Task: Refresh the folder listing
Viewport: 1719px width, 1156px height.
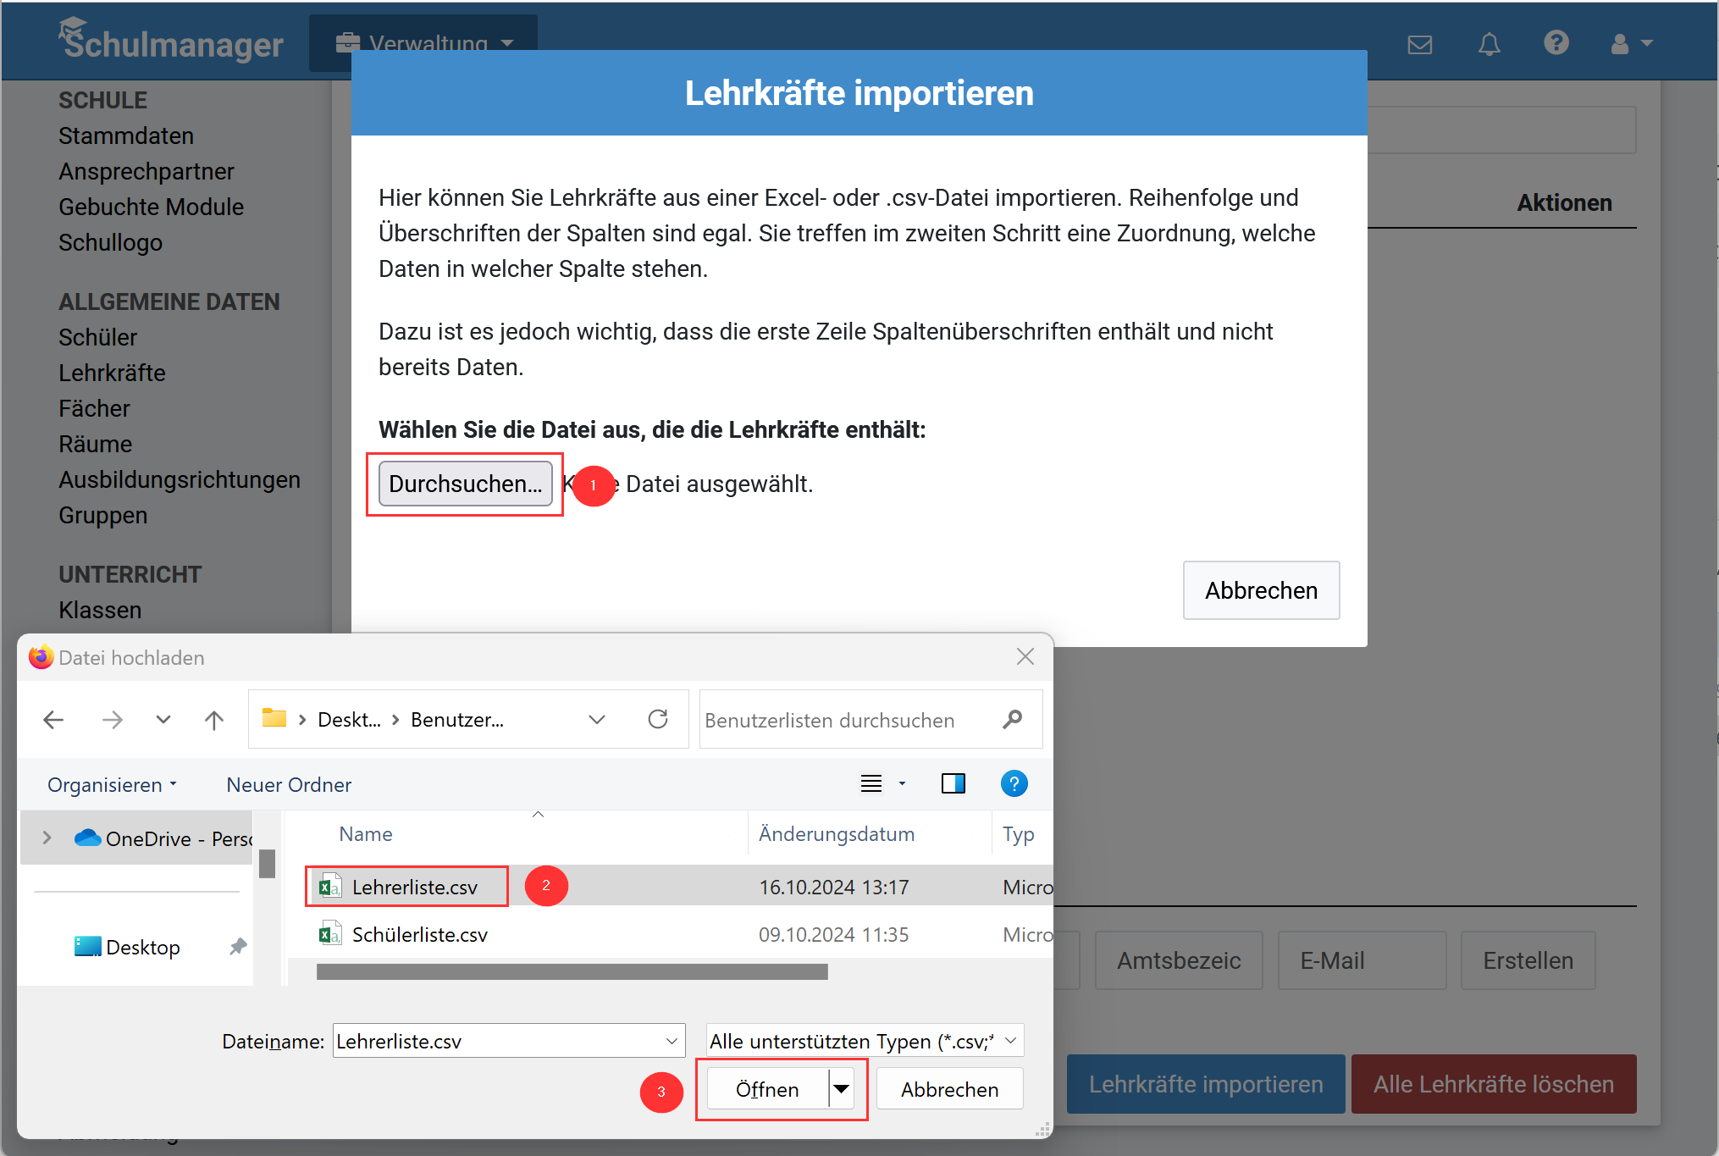Action: 658,719
